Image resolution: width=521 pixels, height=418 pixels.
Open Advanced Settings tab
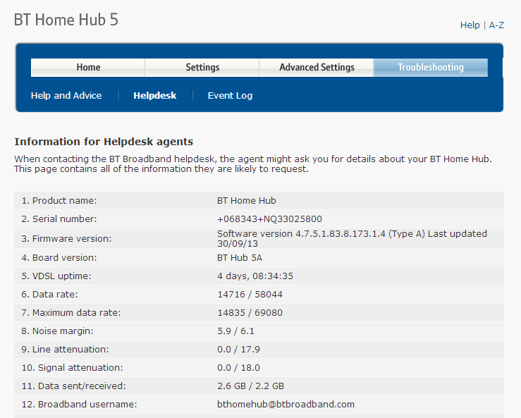(x=317, y=68)
